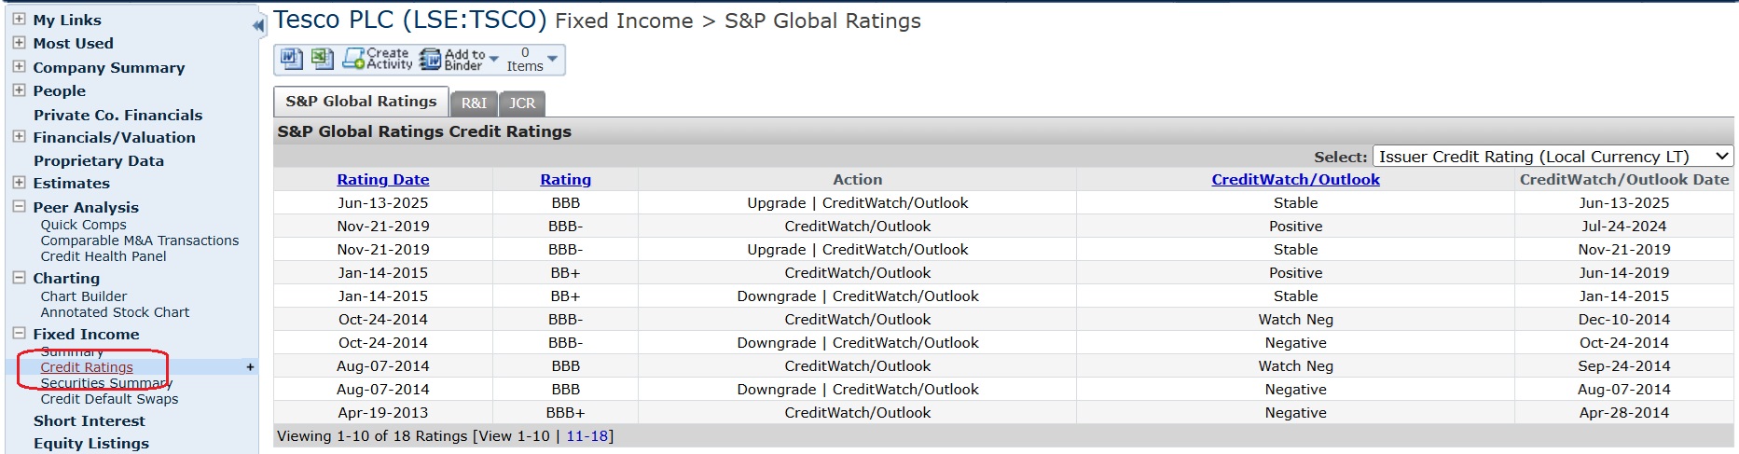Click plus icon next to Credit Ratings
1739x454 pixels.
249,367
